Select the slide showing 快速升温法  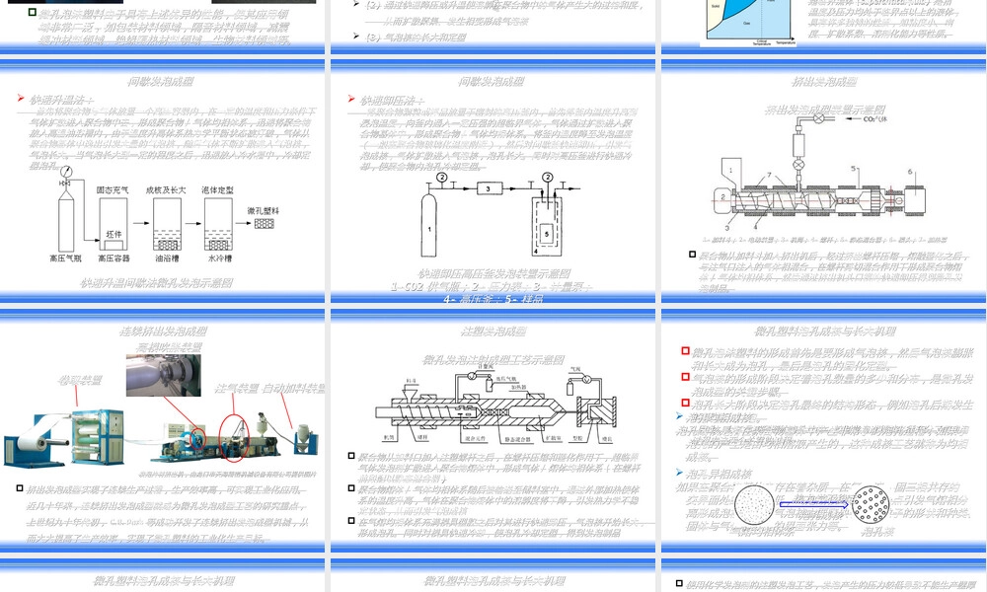163,180
